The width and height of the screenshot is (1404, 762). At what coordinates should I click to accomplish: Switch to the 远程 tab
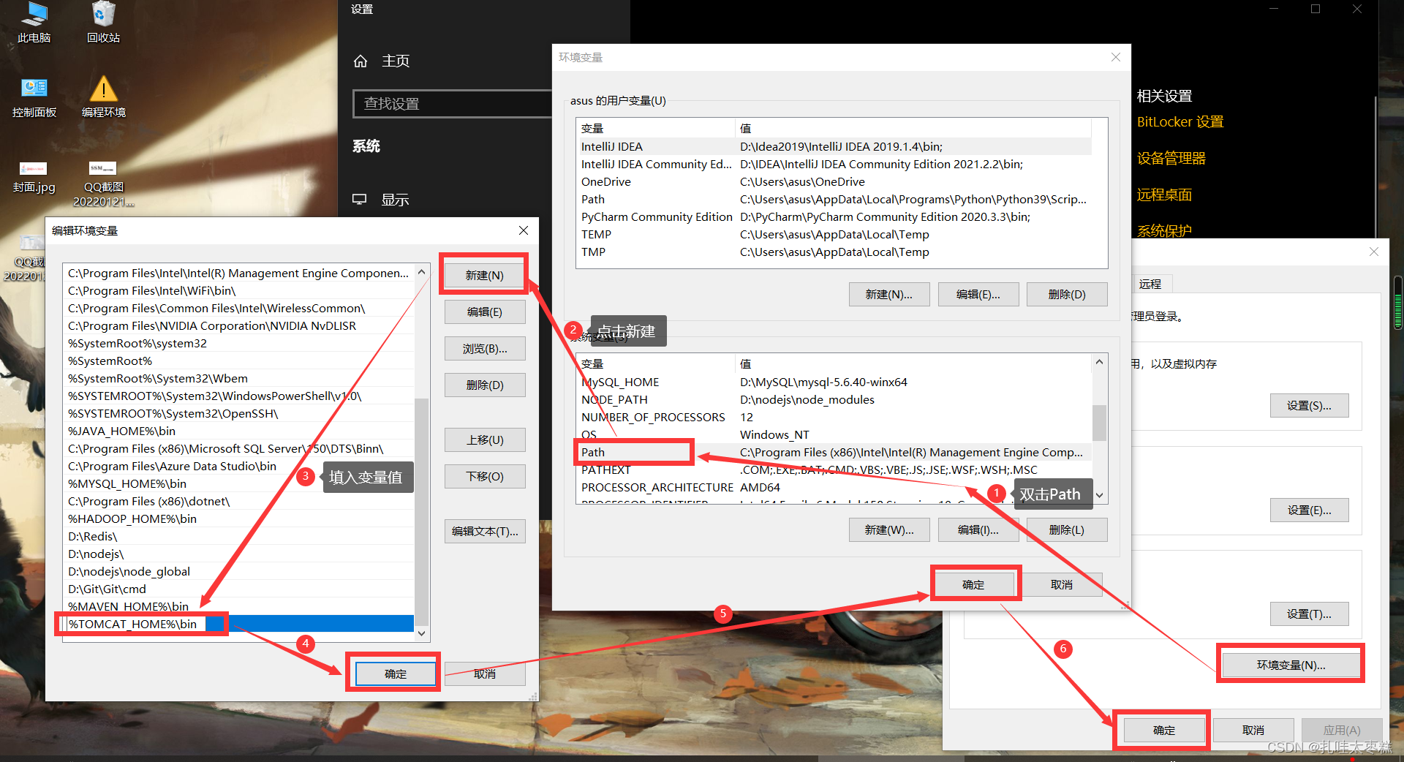[x=1150, y=284]
